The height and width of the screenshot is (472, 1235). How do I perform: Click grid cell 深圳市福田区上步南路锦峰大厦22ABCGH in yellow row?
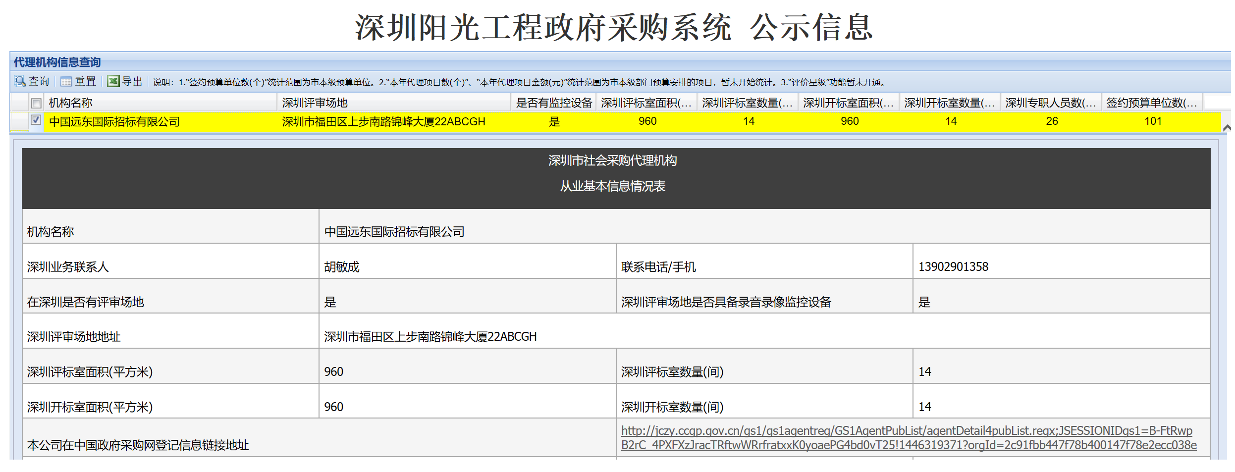point(384,121)
